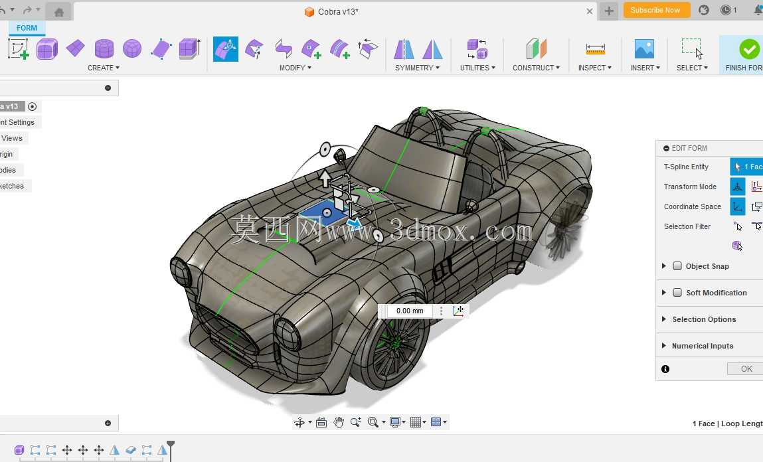Select the Measure tool under Inspect
Image resolution: width=763 pixels, height=462 pixels.
595,48
